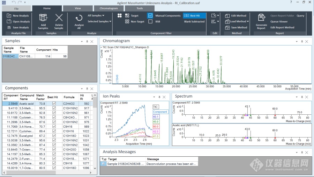The width and height of the screenshot is (314, 177).
Task: Click the Query button
Action: [300, 16]
